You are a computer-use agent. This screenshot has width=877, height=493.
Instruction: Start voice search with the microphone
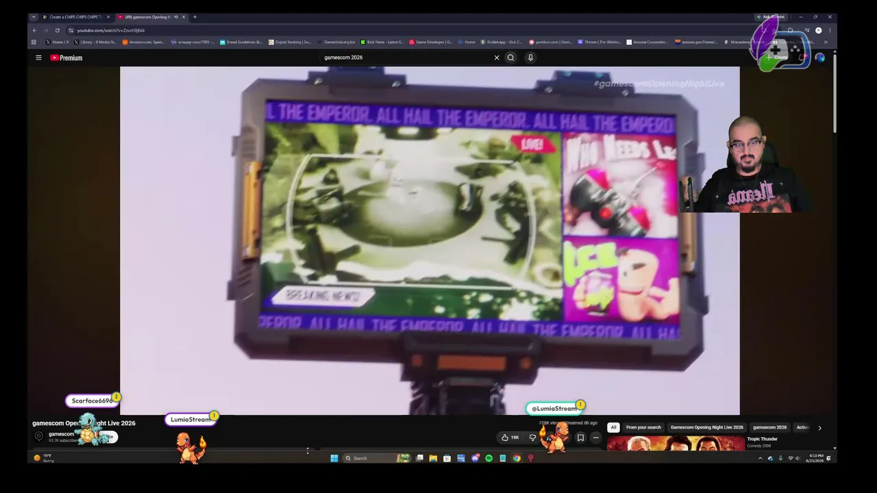point(530,58)
